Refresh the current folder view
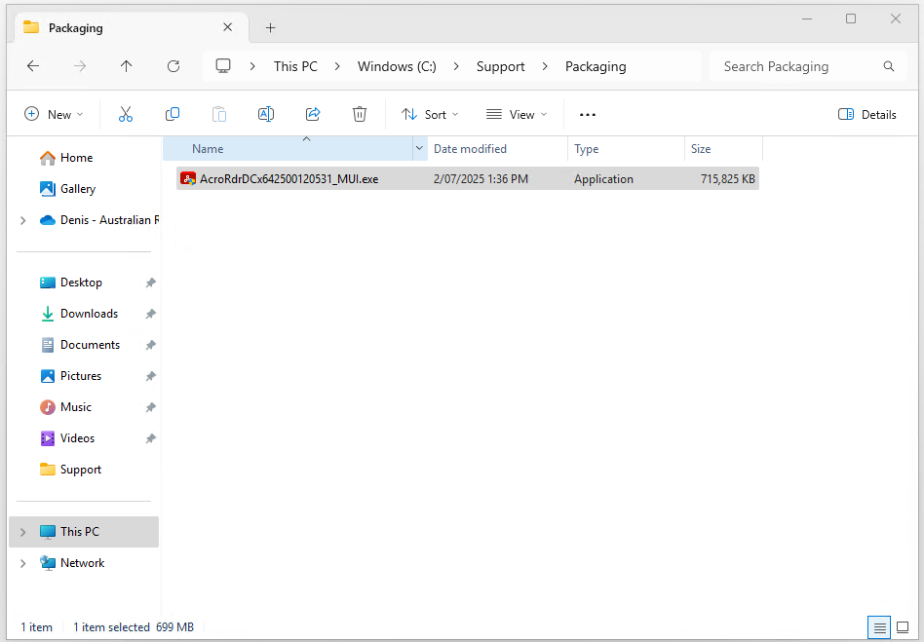Image resolution: width=924 pixels, height=642 pixels. pos(173,66)
